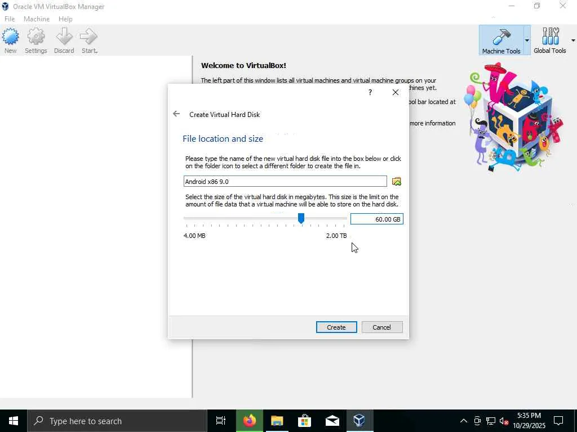Image resolution: width=577 pixels, height=432 pixels.
Task: Open File Explorer from the taskbar
Action: click(277, 421)
